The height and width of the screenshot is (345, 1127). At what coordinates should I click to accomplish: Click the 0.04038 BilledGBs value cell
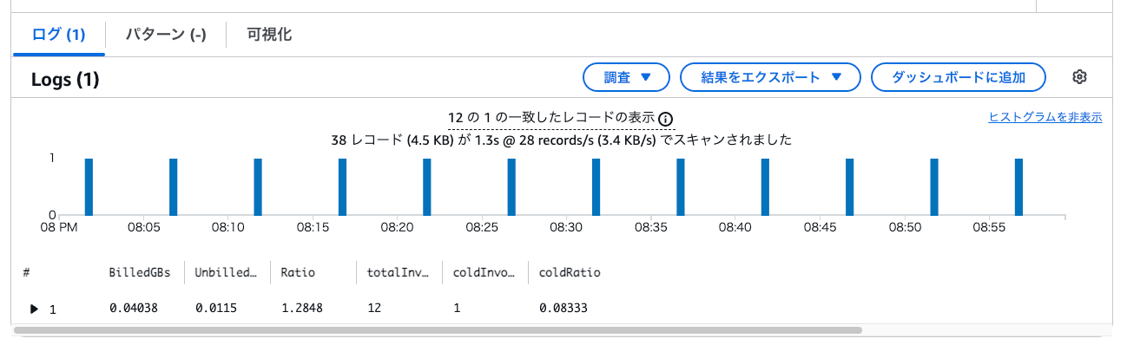click(134, 309)
